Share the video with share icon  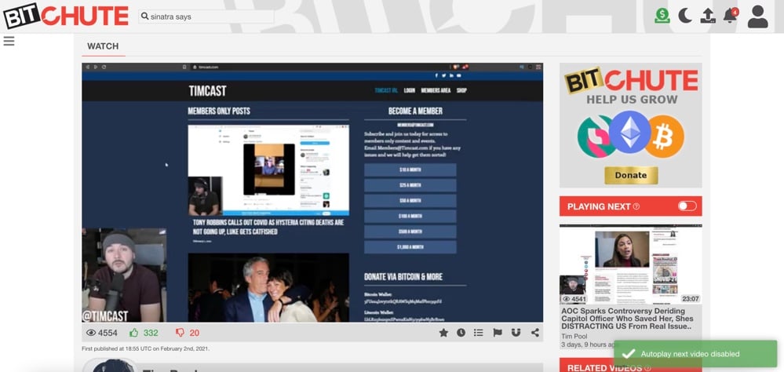point(535,333)
